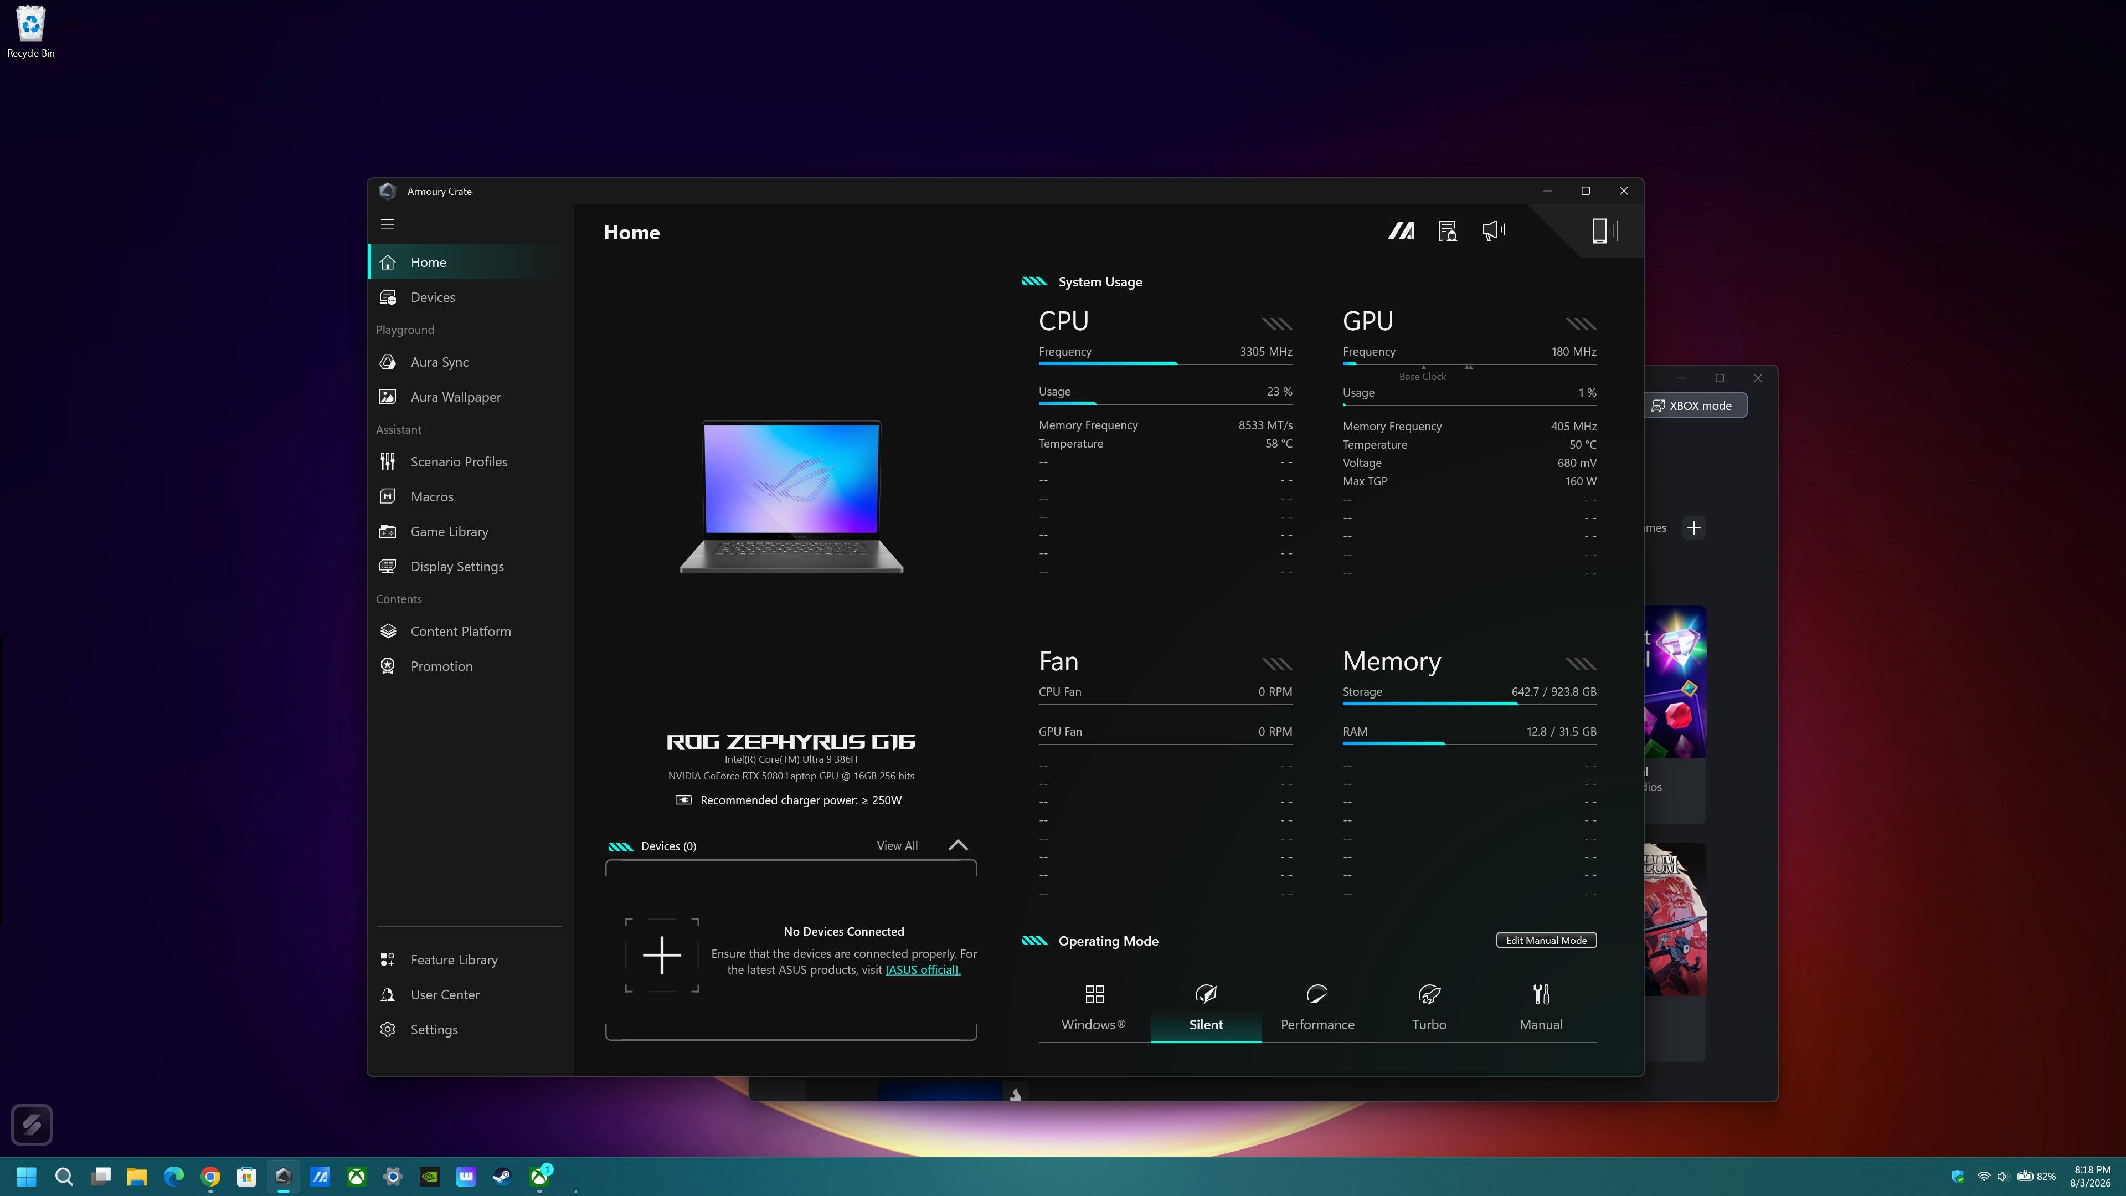Open NVIDIA app from the taskbar

click(429, 1176)
